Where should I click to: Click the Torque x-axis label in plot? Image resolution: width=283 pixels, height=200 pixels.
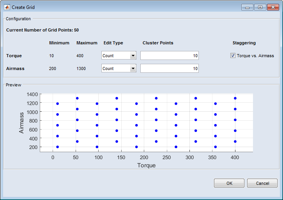tap(146, 165)
